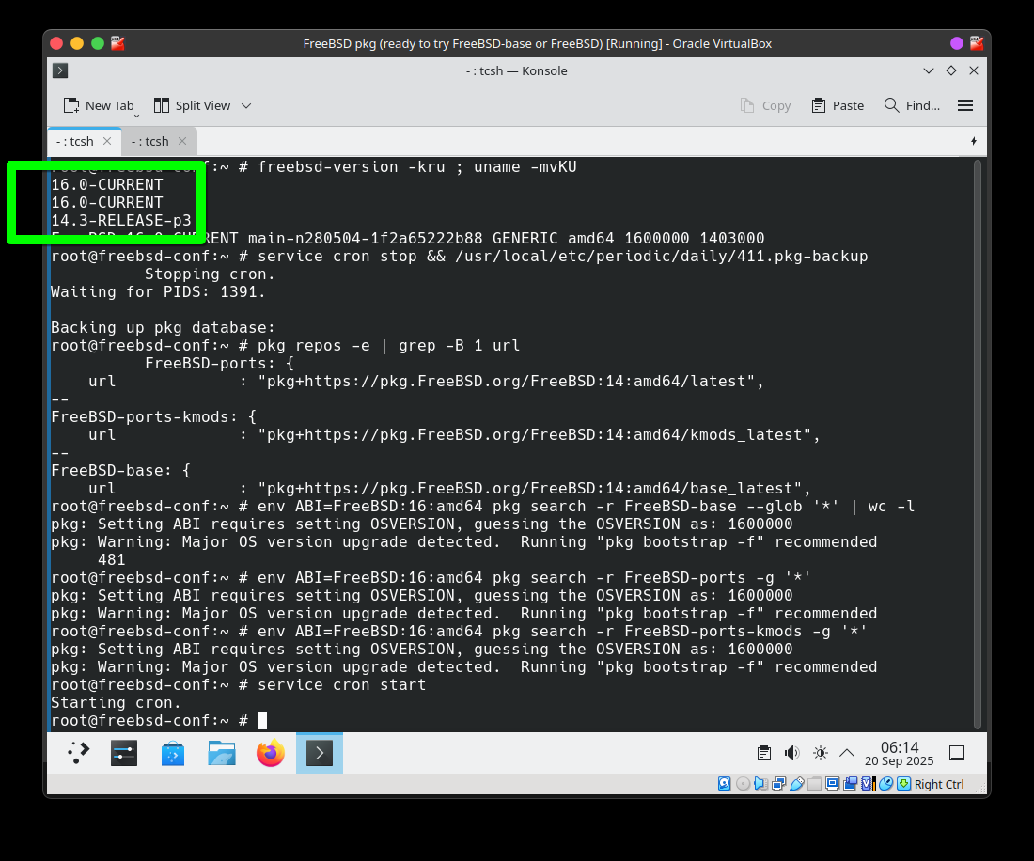This screenshot has height=861, width=1034.
Task: Open the clock showing 06:14
Action: click(900, 753)
